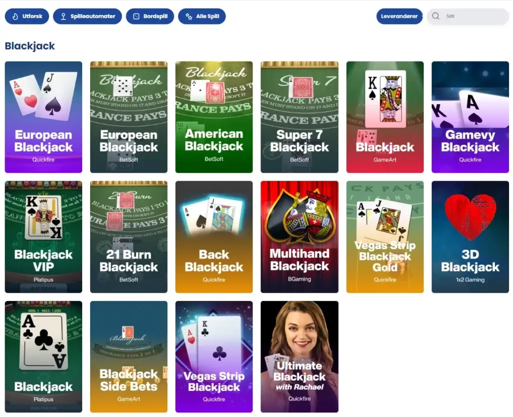513x417 pixels.
Task: Click the search magnifier icon
Action: pyautogui.click(x=435, y=16)
